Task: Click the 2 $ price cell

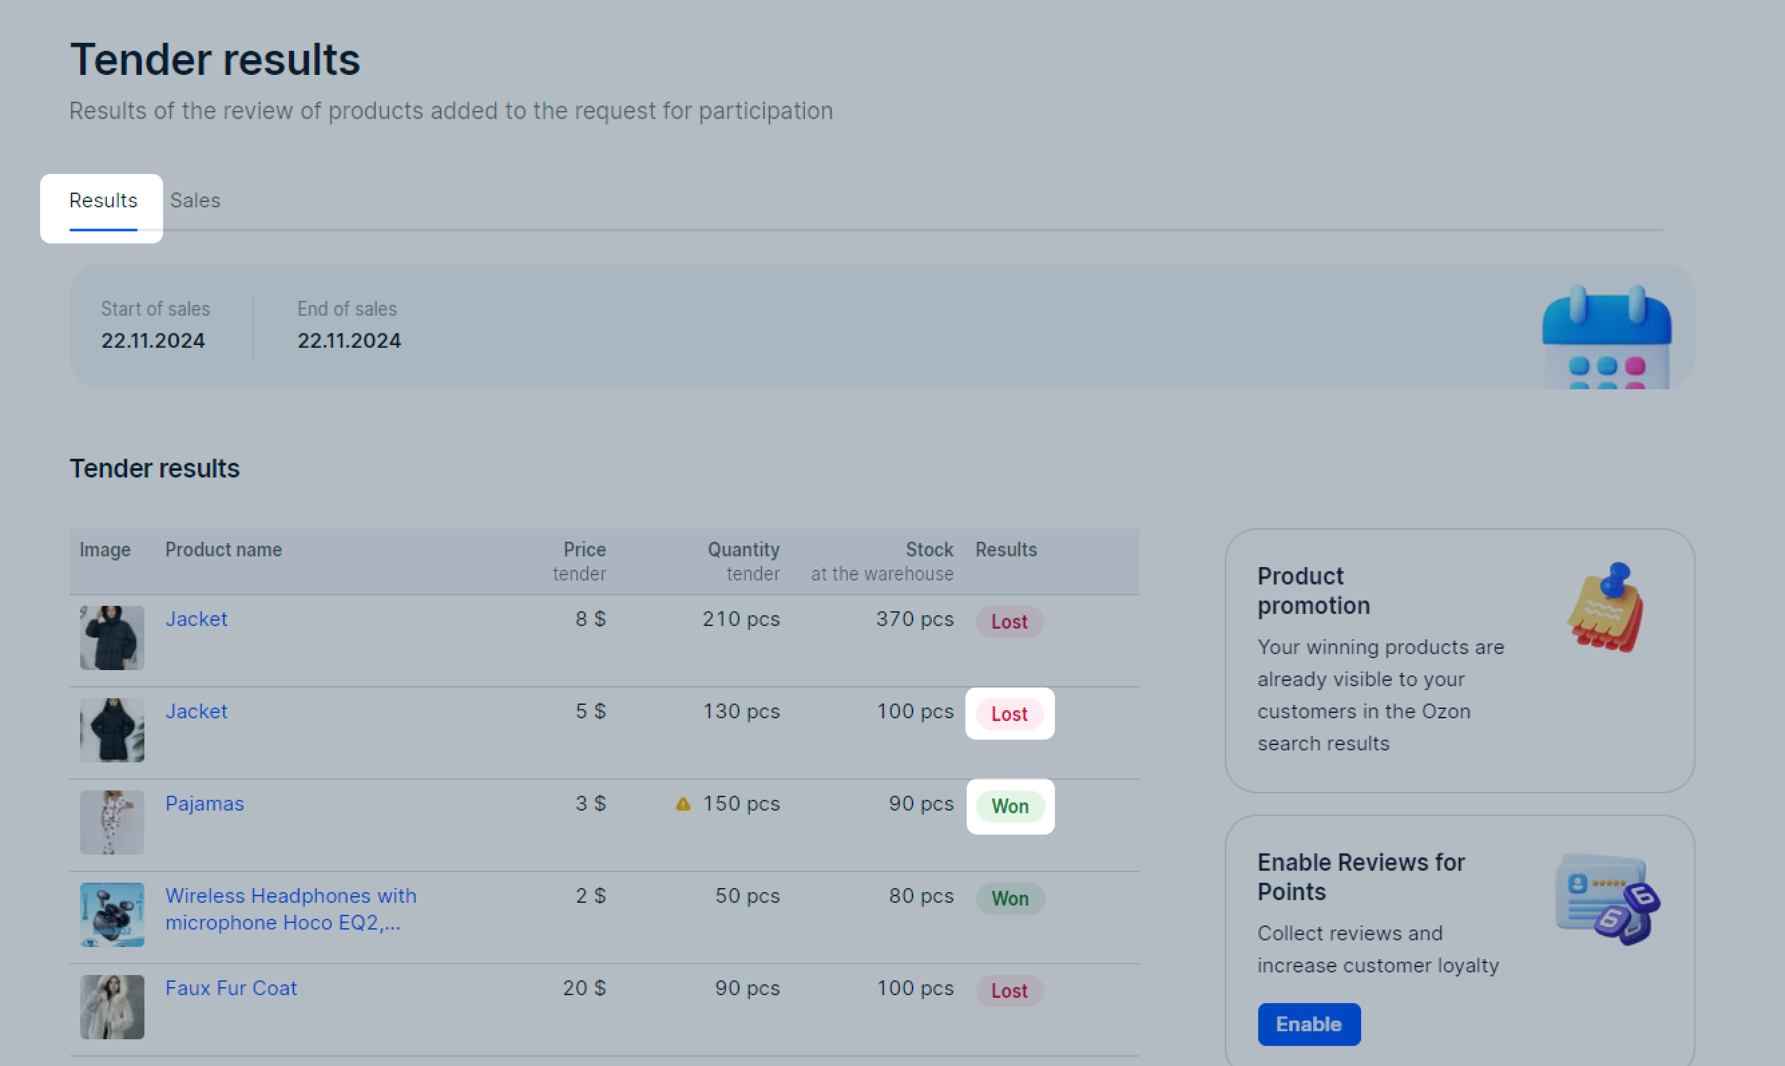Action: click(x=591, y=895)
